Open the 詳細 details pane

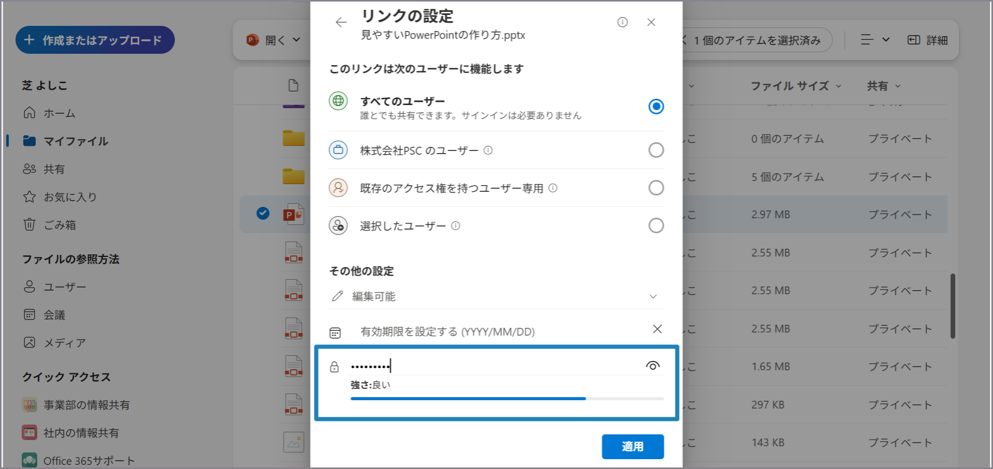pyautogui.click(x=927, y=40)
